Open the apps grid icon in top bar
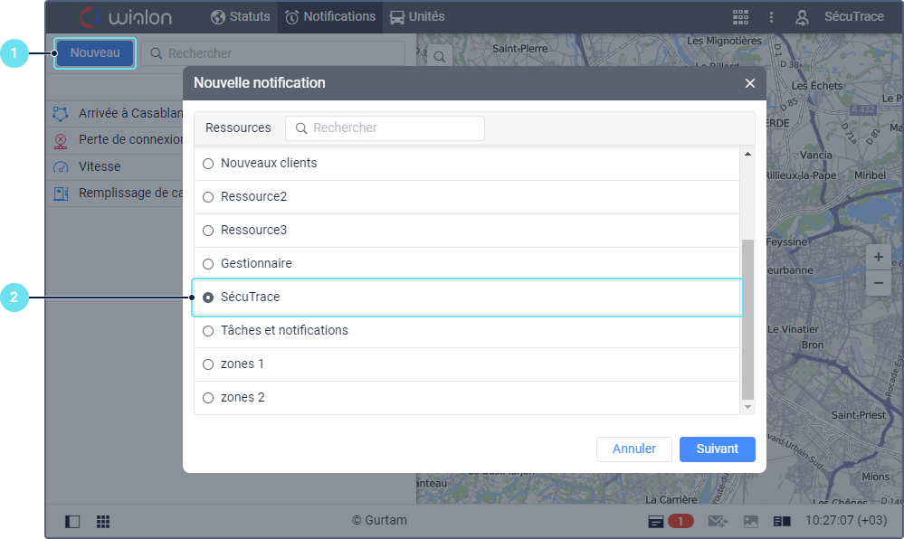Image resolution: width=904 pixels, height=539 pixels. (740, 17)
